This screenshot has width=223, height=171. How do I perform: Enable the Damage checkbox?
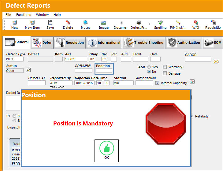(165, 73)
